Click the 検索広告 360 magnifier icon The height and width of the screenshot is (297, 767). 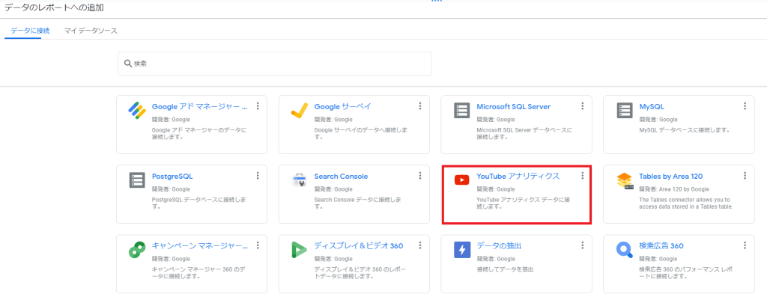pyautogui.click(x=625, y=250)
